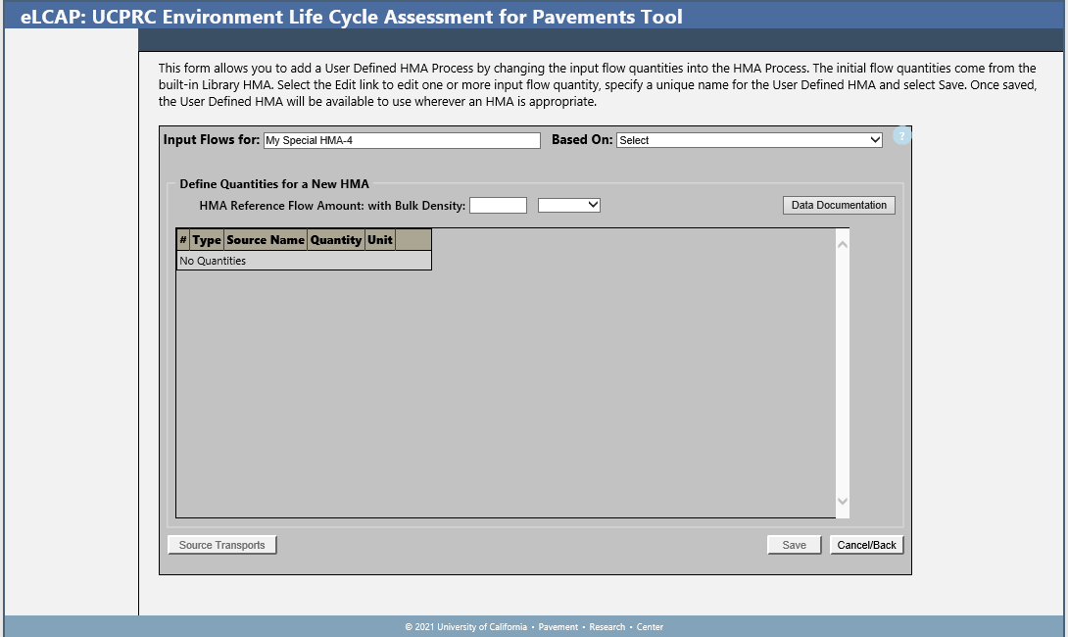
Task: Click the Input Flows for name field
Action: coord(402,140)
